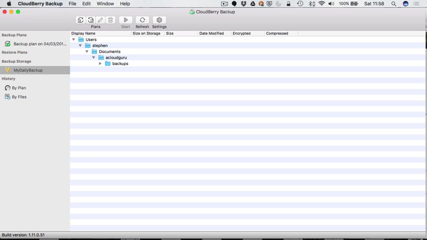Open Time Machine menu bar icon
The height and width of the screenshot is (240, 427).
pos(300,4)
